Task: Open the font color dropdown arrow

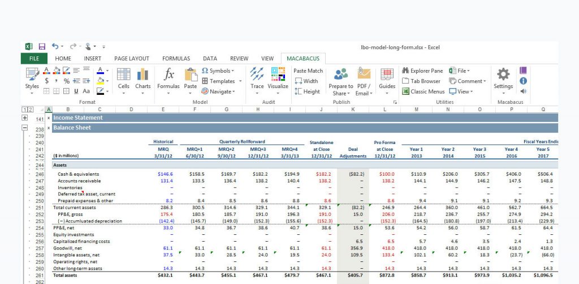Action: click(x=107, y=71)
